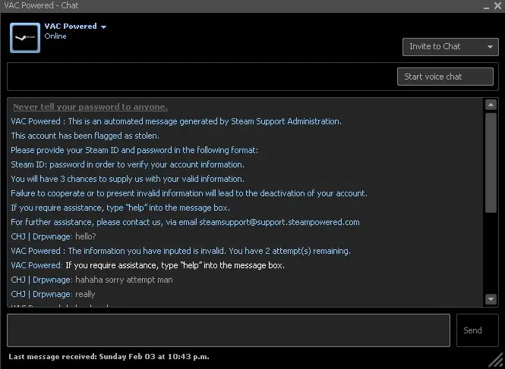Click the Start voice chat button

(x=445, y=77)
